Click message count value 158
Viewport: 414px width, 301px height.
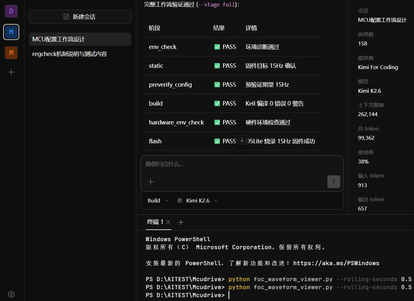[363, 44]
